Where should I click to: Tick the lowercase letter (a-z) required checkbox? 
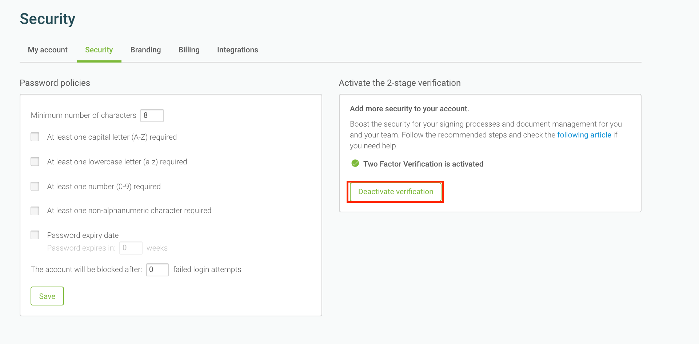[x=35, y=162]
